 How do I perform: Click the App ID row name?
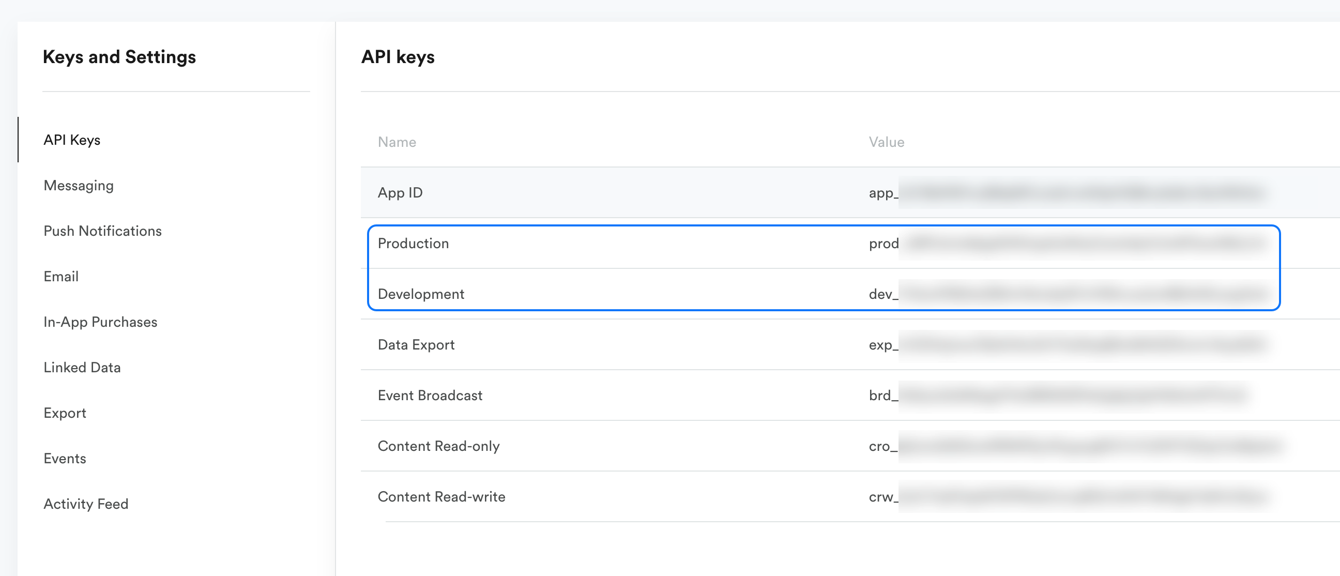coord(400,192)
